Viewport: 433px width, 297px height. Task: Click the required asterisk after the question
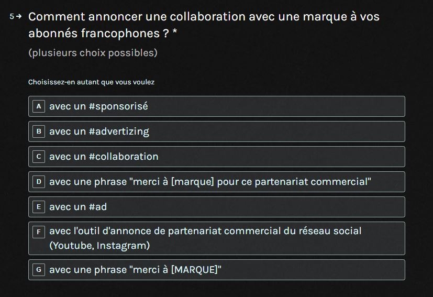click(x=174, y=34)
